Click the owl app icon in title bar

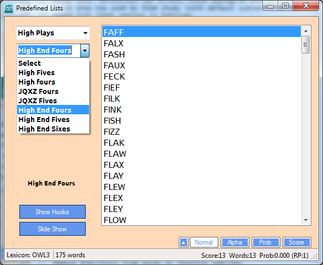click(9, 8)
